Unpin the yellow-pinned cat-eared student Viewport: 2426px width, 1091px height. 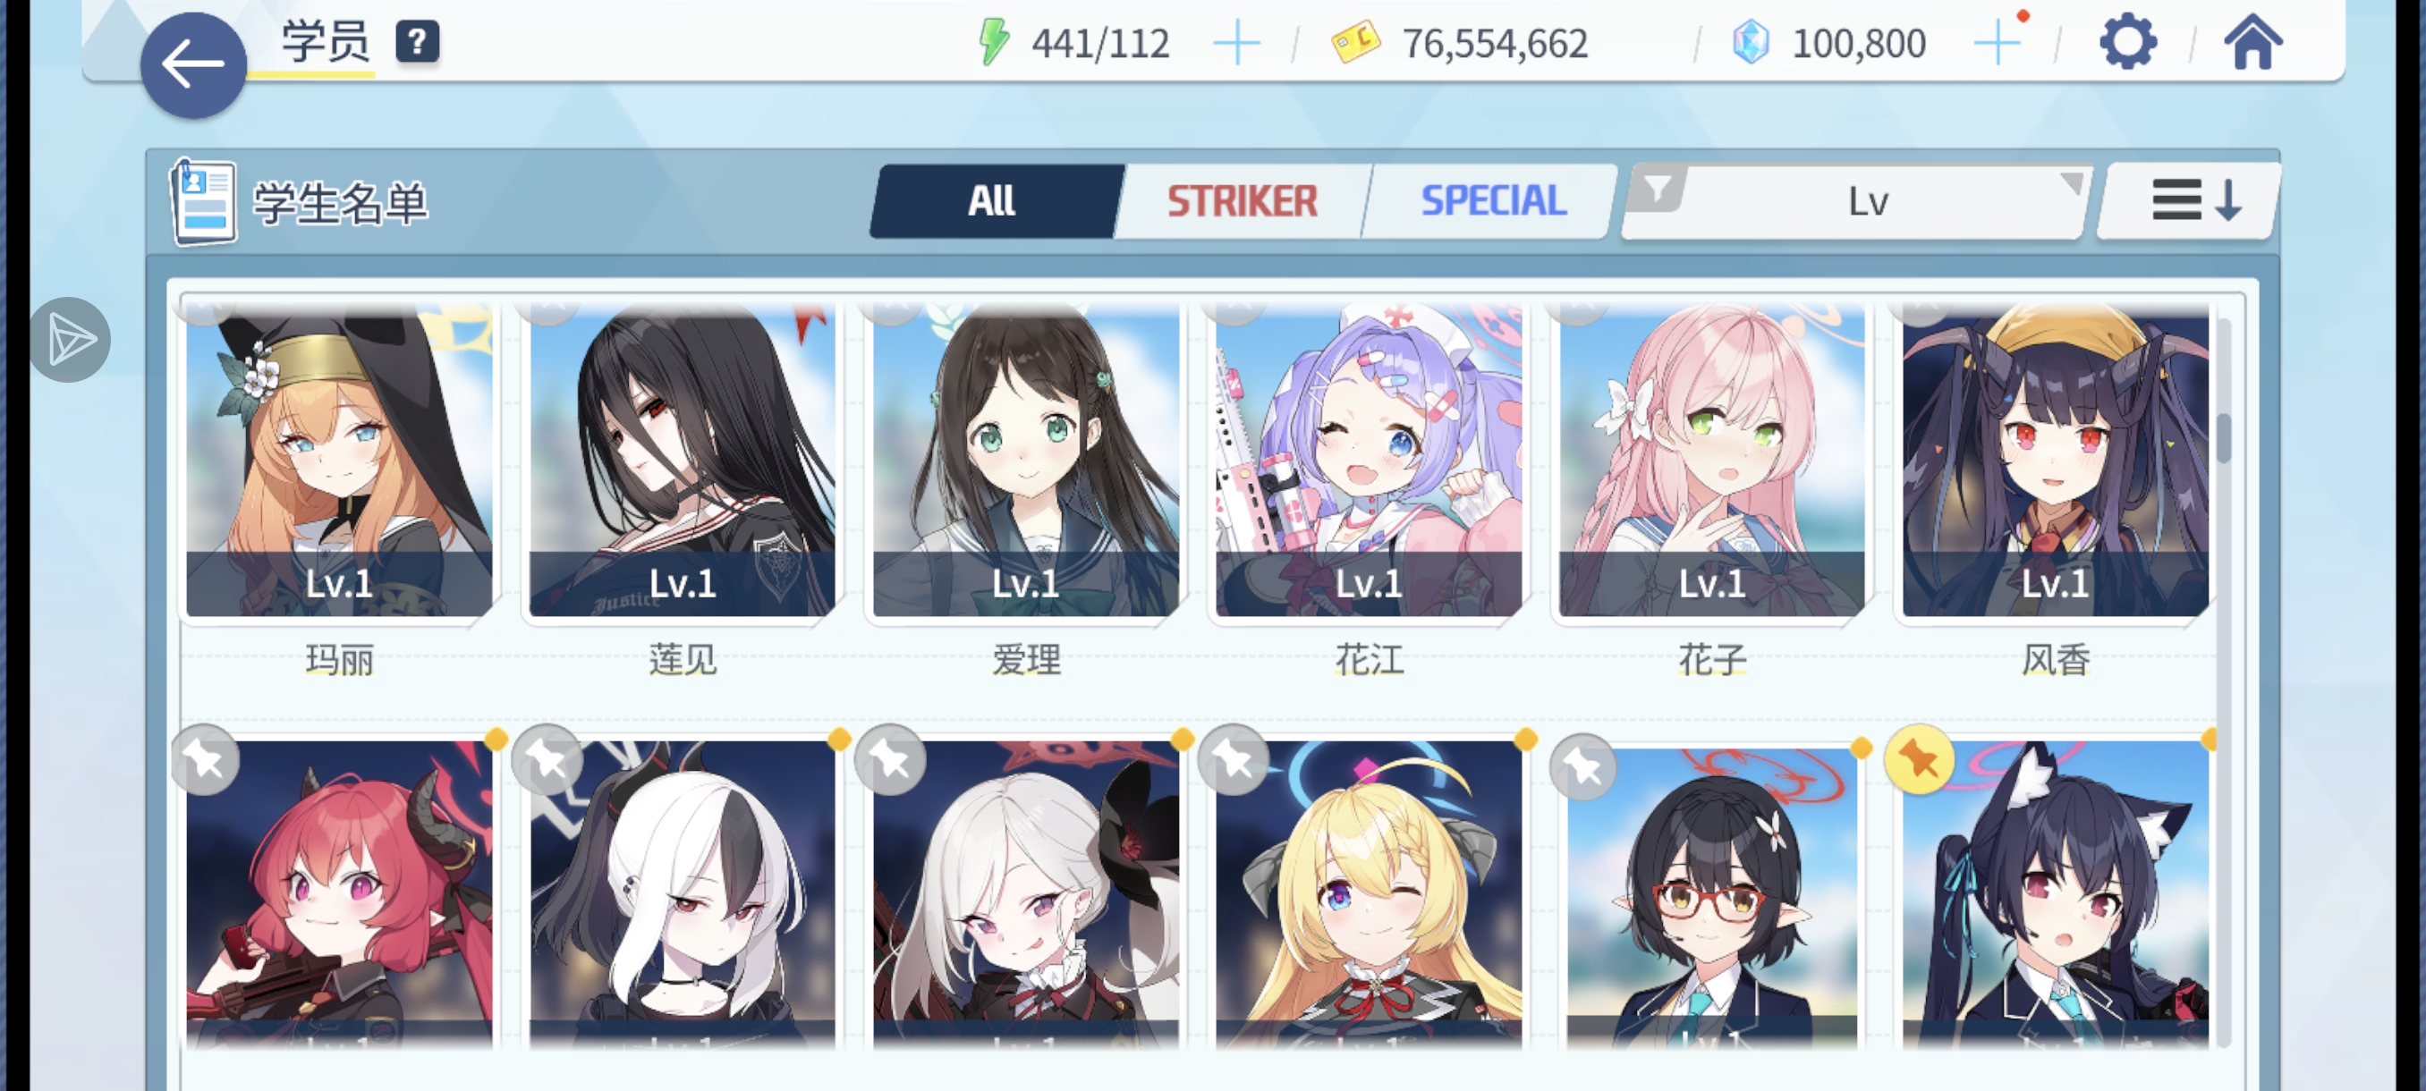(x=1919, y=758)
